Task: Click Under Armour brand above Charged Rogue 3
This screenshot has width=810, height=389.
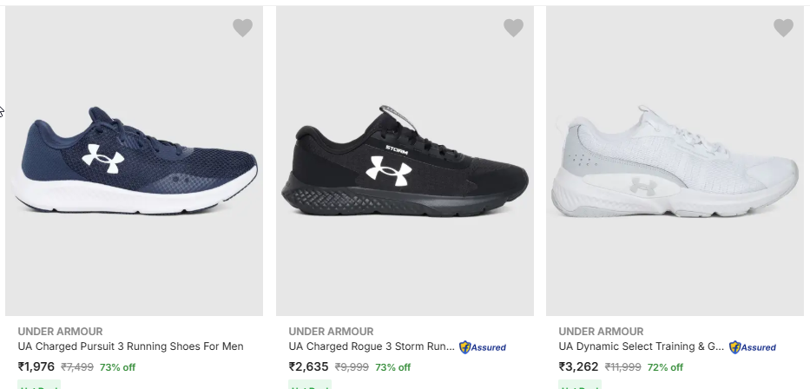Action: click(331, 331)
